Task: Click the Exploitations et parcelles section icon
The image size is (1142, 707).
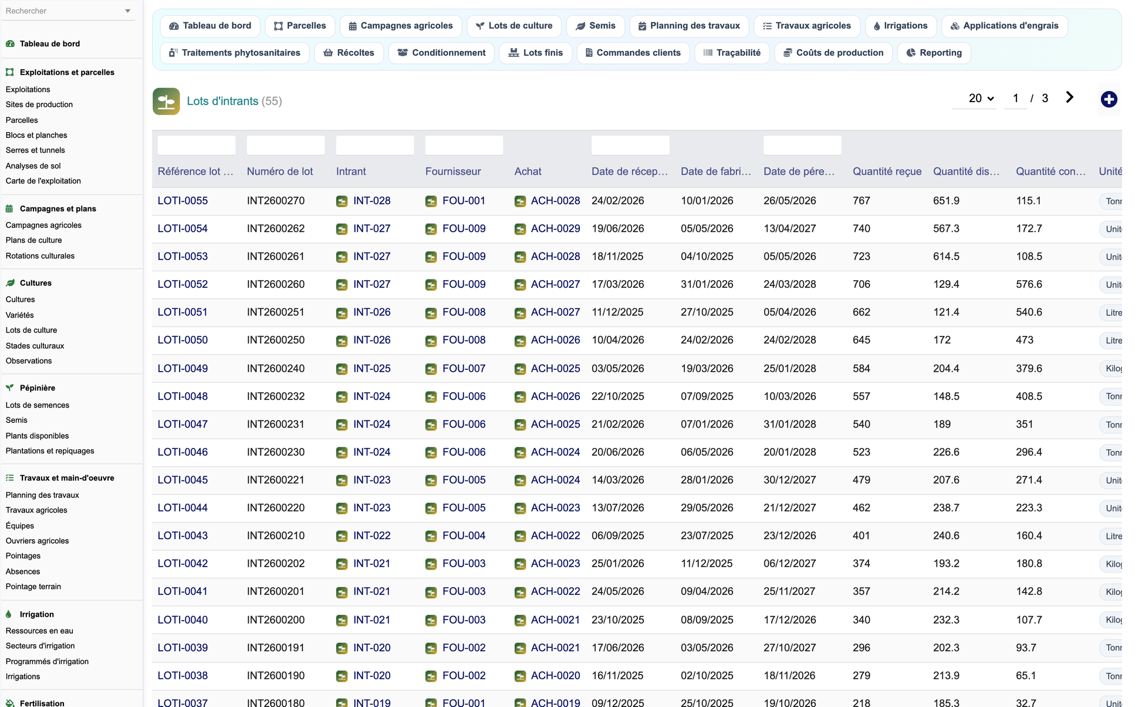Action: (x=10, y=72)
